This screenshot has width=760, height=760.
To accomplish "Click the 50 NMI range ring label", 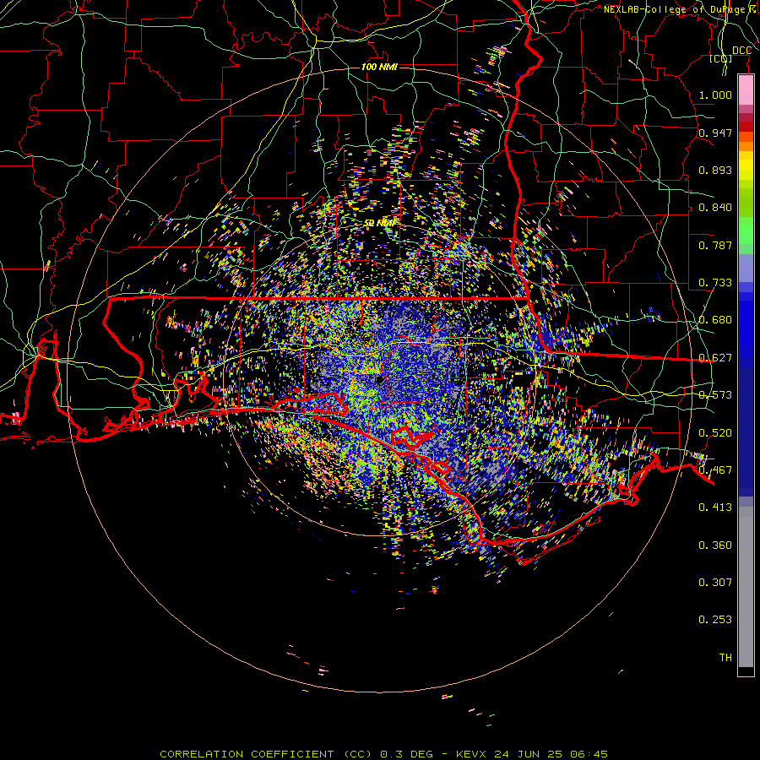I will click(380, 223).
